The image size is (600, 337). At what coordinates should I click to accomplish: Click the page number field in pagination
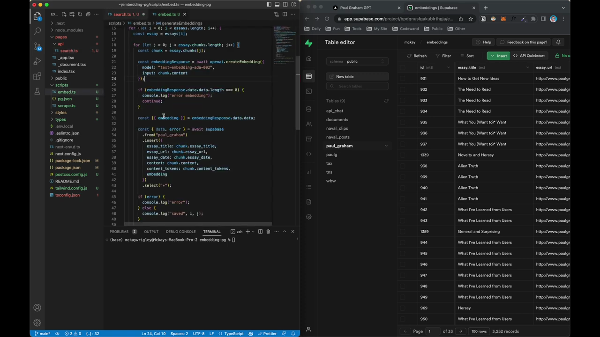(x=433, y=331)
